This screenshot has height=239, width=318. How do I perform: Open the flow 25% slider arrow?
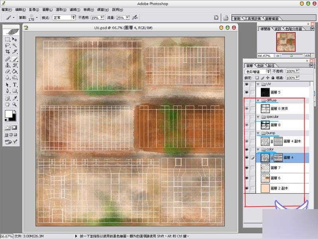127,18
